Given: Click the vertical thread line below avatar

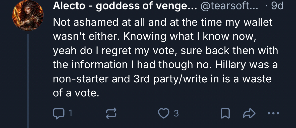Looking at the screenshot, I should (28, 80).
